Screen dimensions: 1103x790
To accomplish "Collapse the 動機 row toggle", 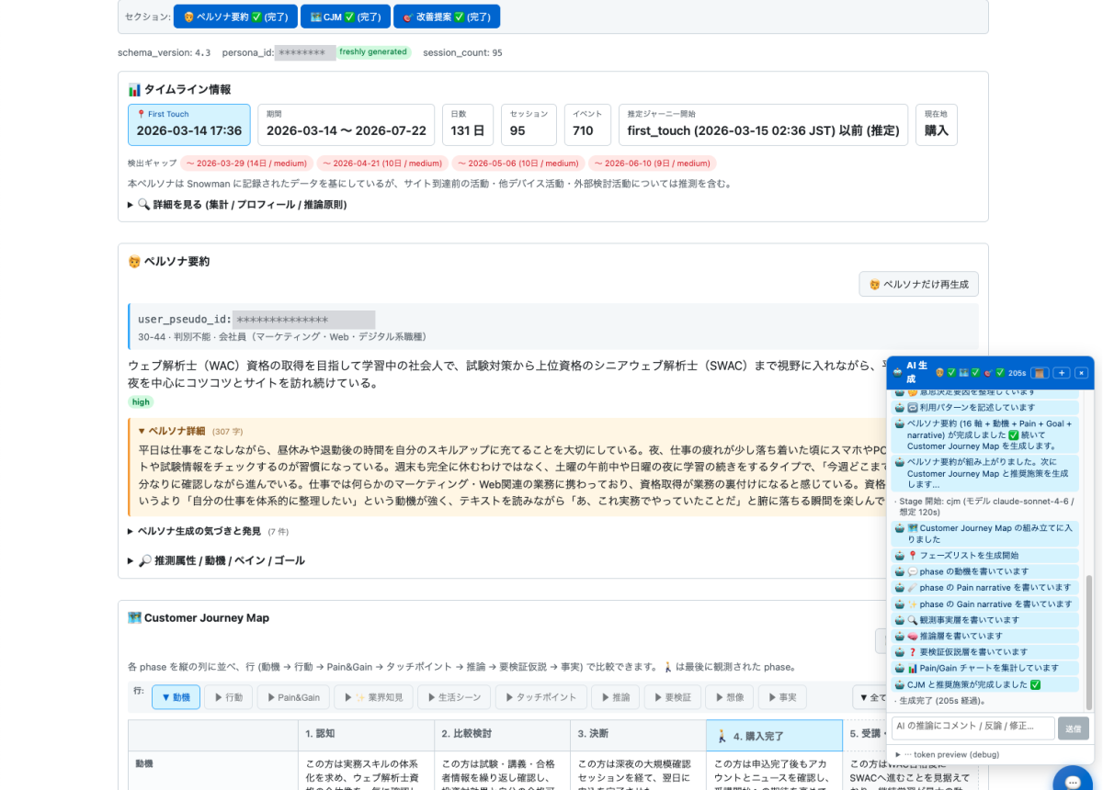I will 176,697.
